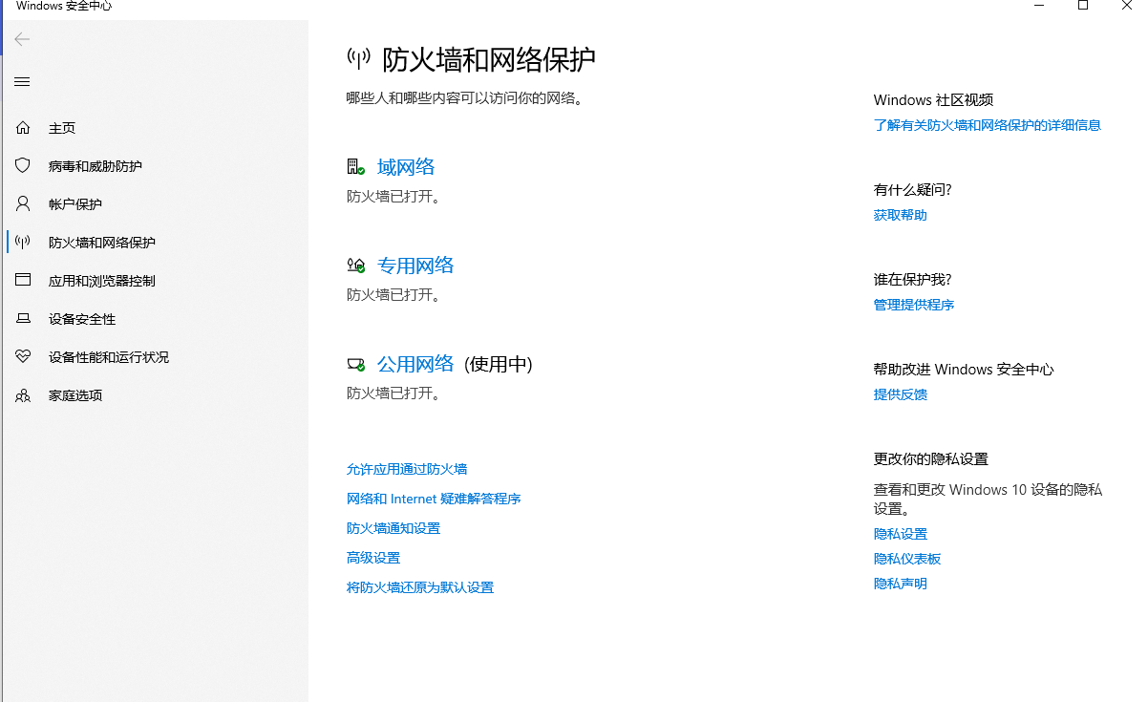Image resolution: width=1148 pixels, height=702 pixels.
Task: Go to 病毒和威胁防护 section
Action: (x=96, y=166)
